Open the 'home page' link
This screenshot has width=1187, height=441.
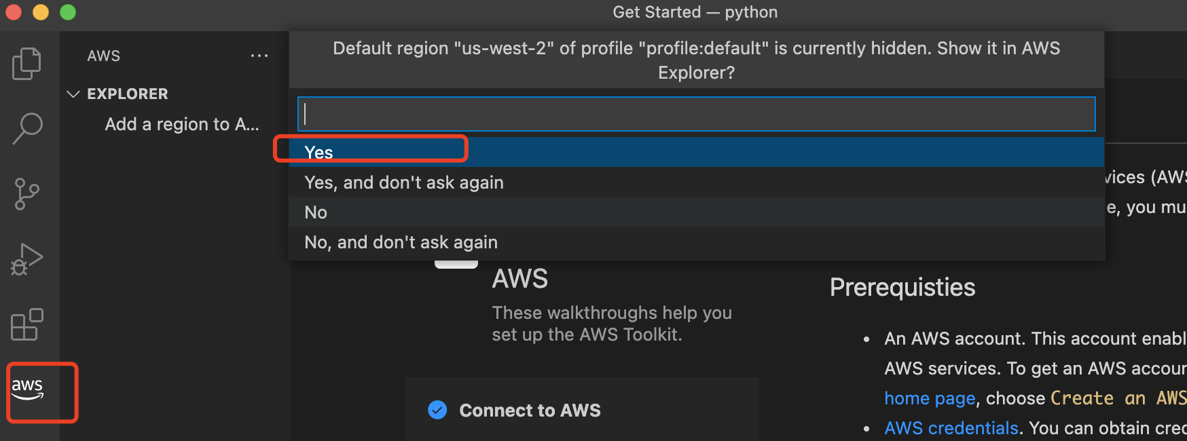[930, 398]
